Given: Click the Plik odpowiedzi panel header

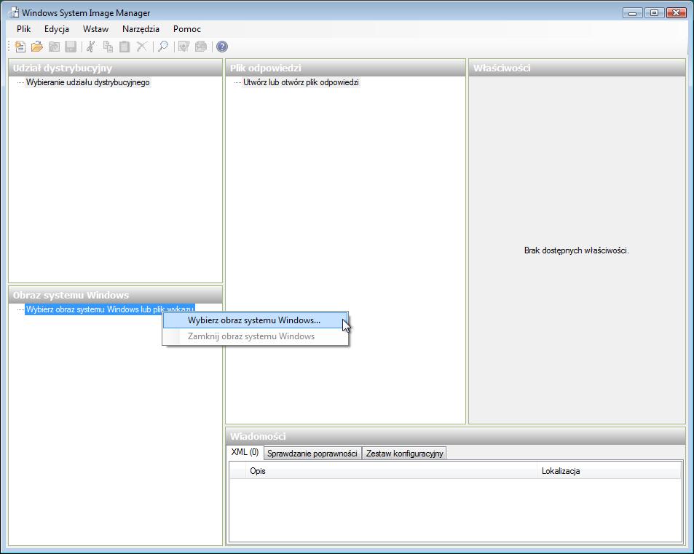Looking at the screenshot, I should pyautogui.click(x=345, y=68).
